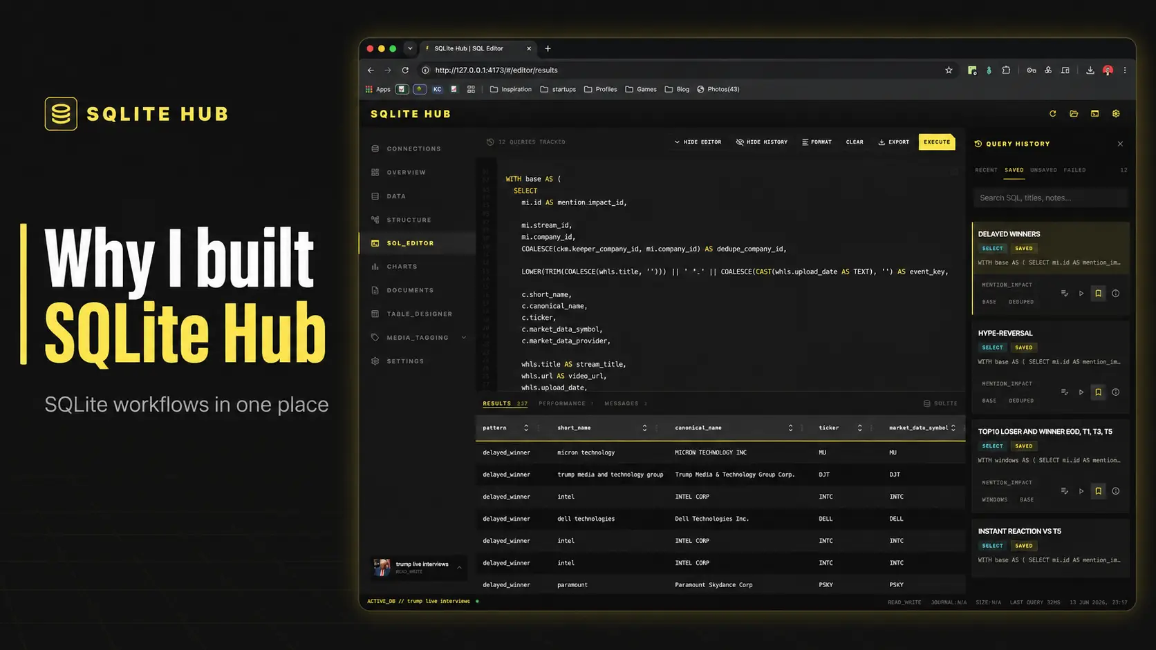Click the browser address bar URL
1156x650 pixels.
[496, 70]
